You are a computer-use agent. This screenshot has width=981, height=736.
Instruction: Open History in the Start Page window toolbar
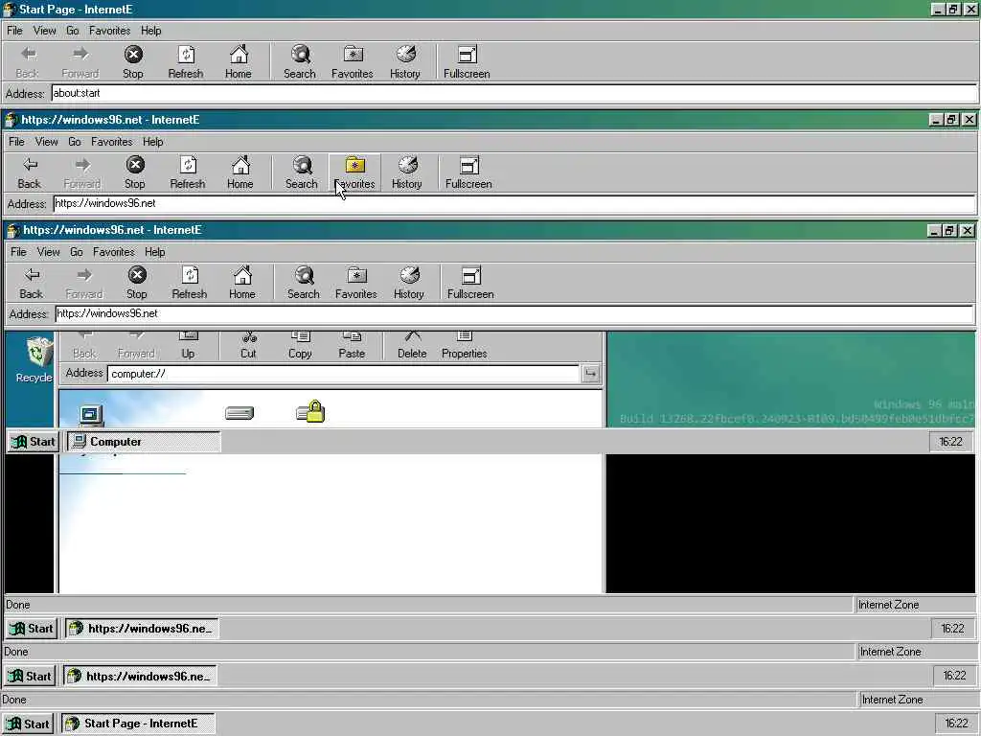pyautogui.click(x=405, y=62)
